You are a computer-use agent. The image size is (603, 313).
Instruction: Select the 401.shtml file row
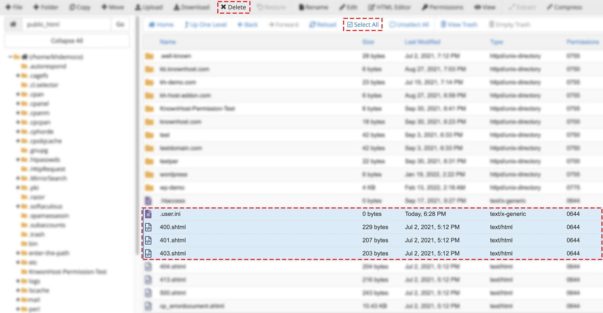173,241
